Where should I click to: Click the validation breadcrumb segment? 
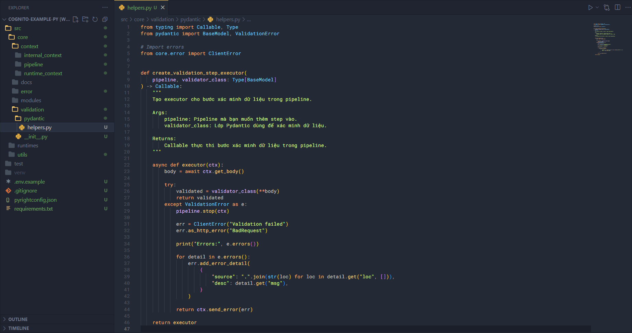point(162,19)
